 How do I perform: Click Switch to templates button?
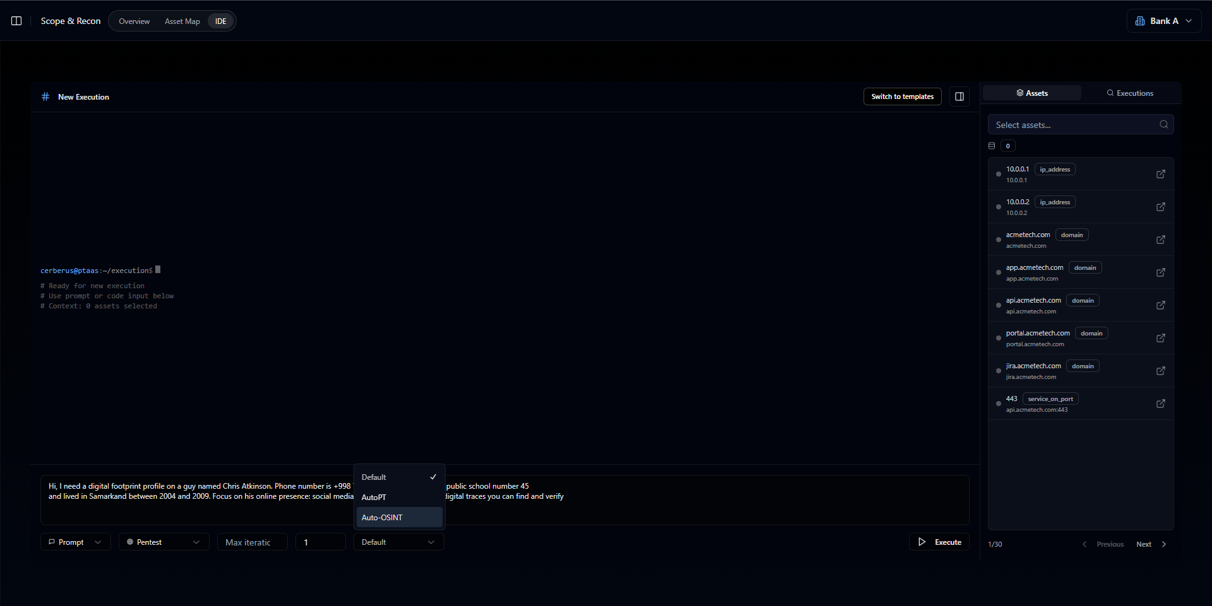[x=902, y=96]
